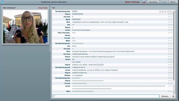Click the word Москва under Ольга Рюганова
Image resolution: width=179 pixels, height=101 pixels.
67,35
